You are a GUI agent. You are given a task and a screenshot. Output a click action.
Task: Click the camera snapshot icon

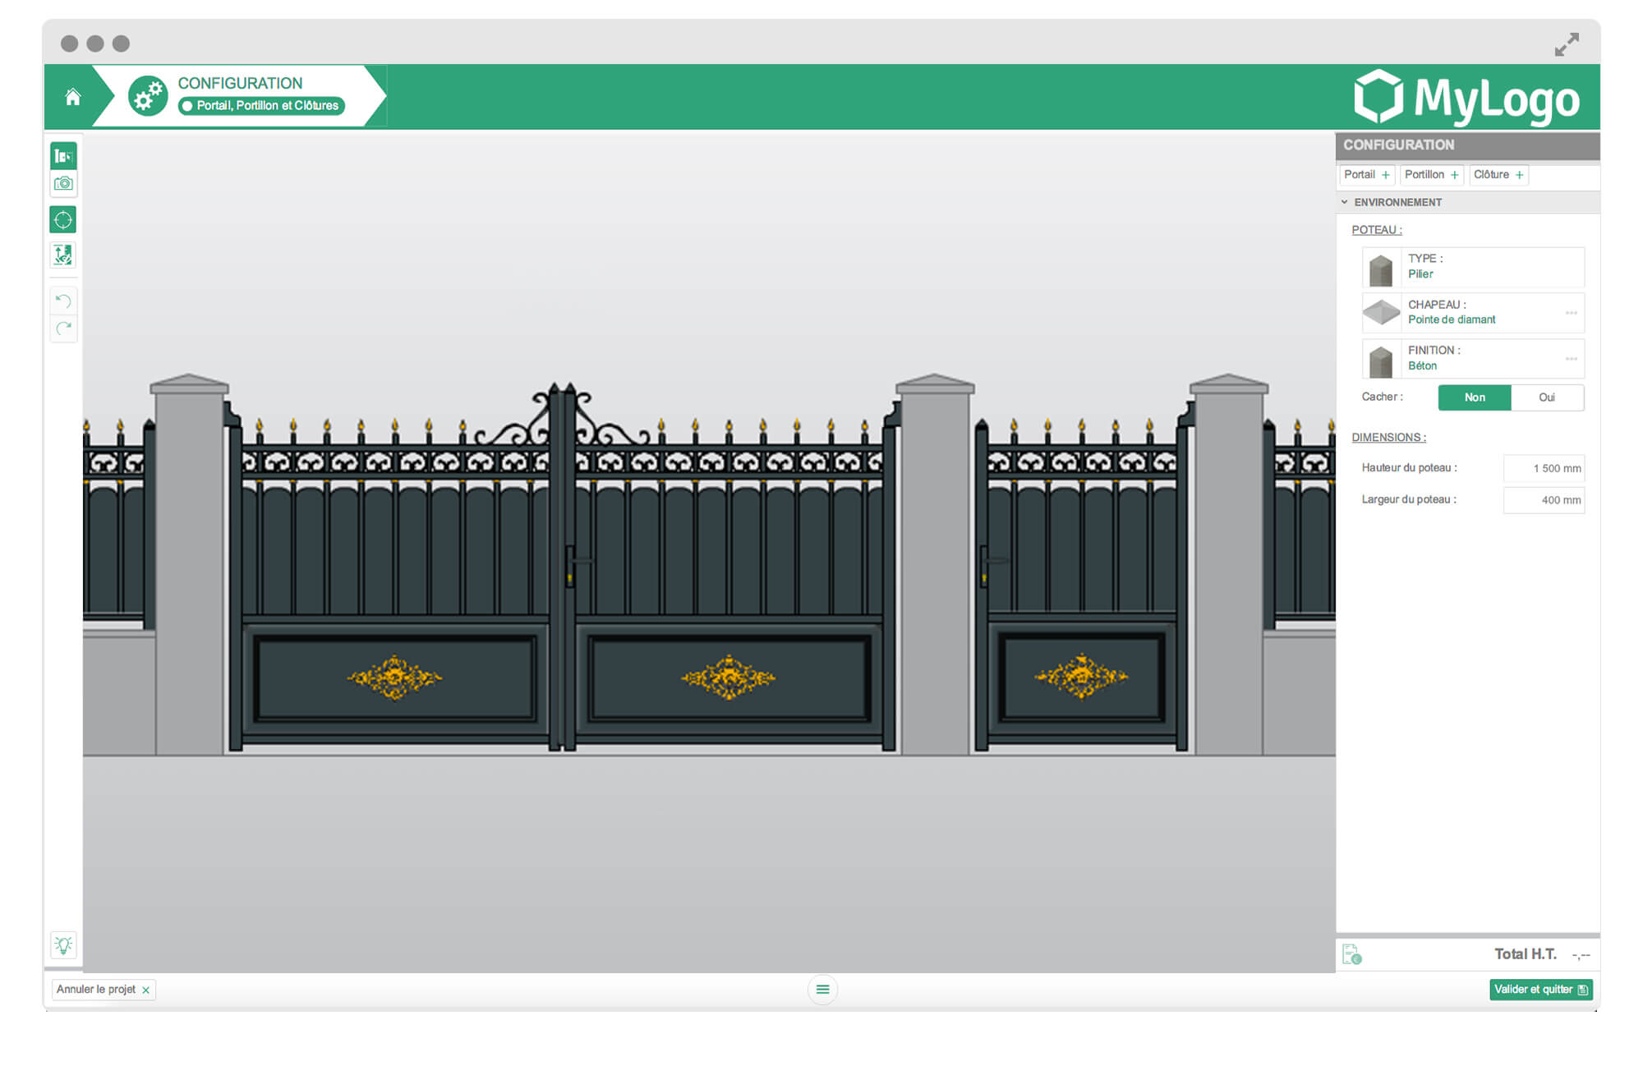pyautogui.click(x=63, y=184)
